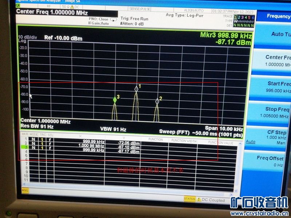Click marker table scroll-up arrow
This screenshot has width=291, height=218.
coord(240,144)
